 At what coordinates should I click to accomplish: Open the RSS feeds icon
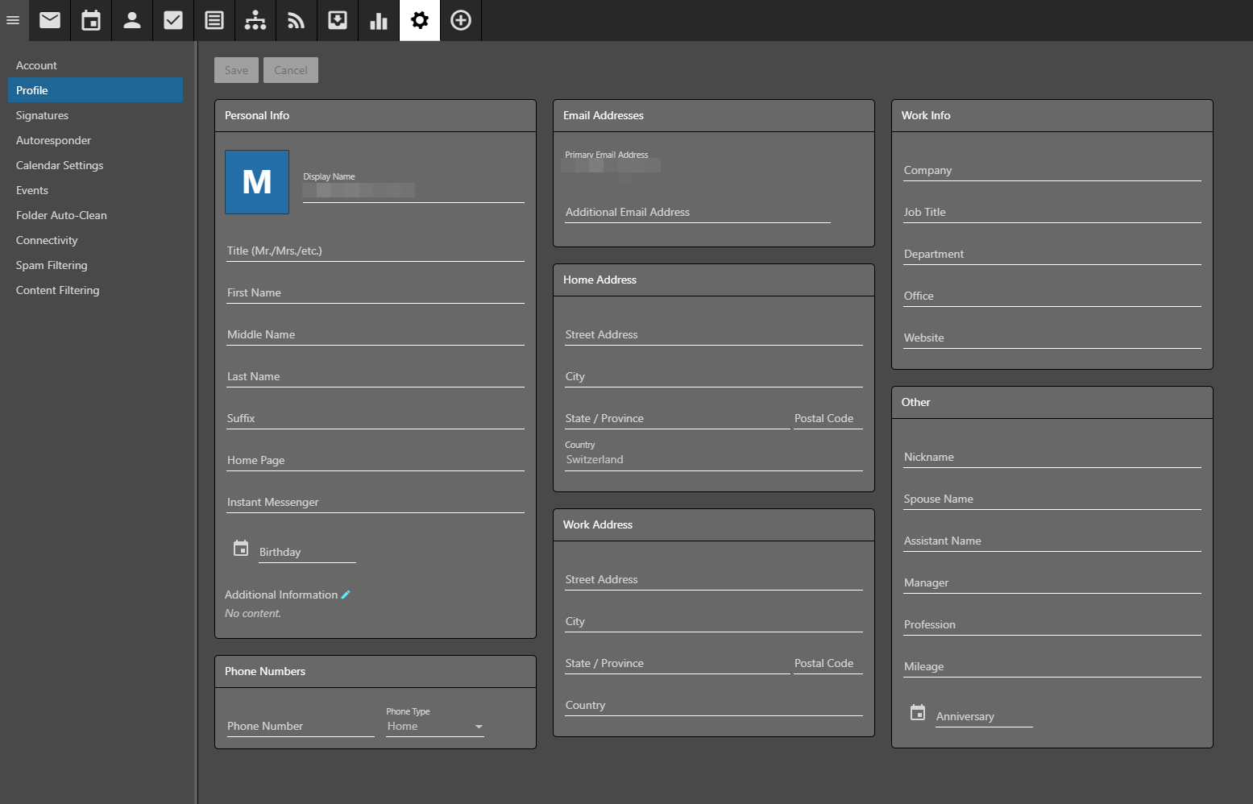click(297, 20)
